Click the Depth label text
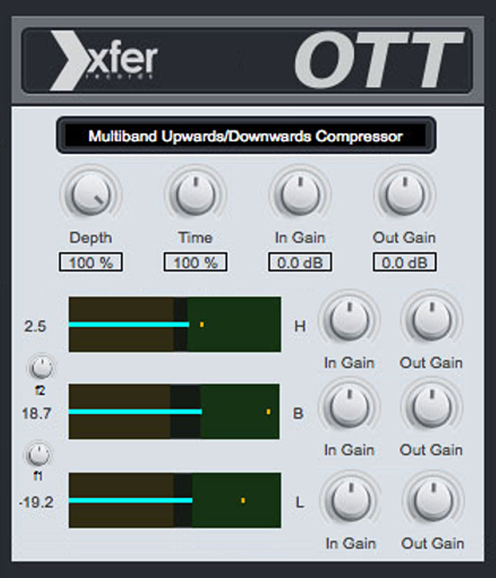The image size is (496, 578). coord(91,238)
